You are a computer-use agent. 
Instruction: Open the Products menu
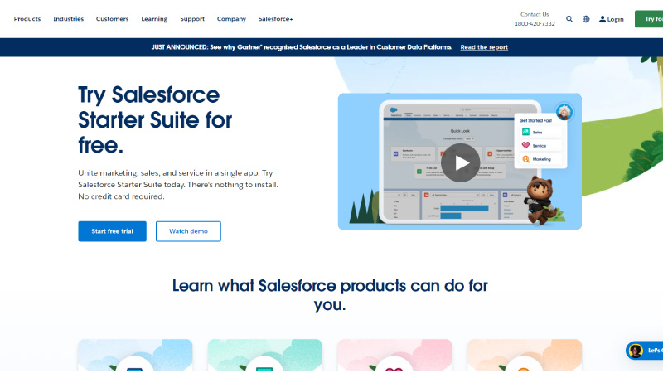click(x=27, y=19)
